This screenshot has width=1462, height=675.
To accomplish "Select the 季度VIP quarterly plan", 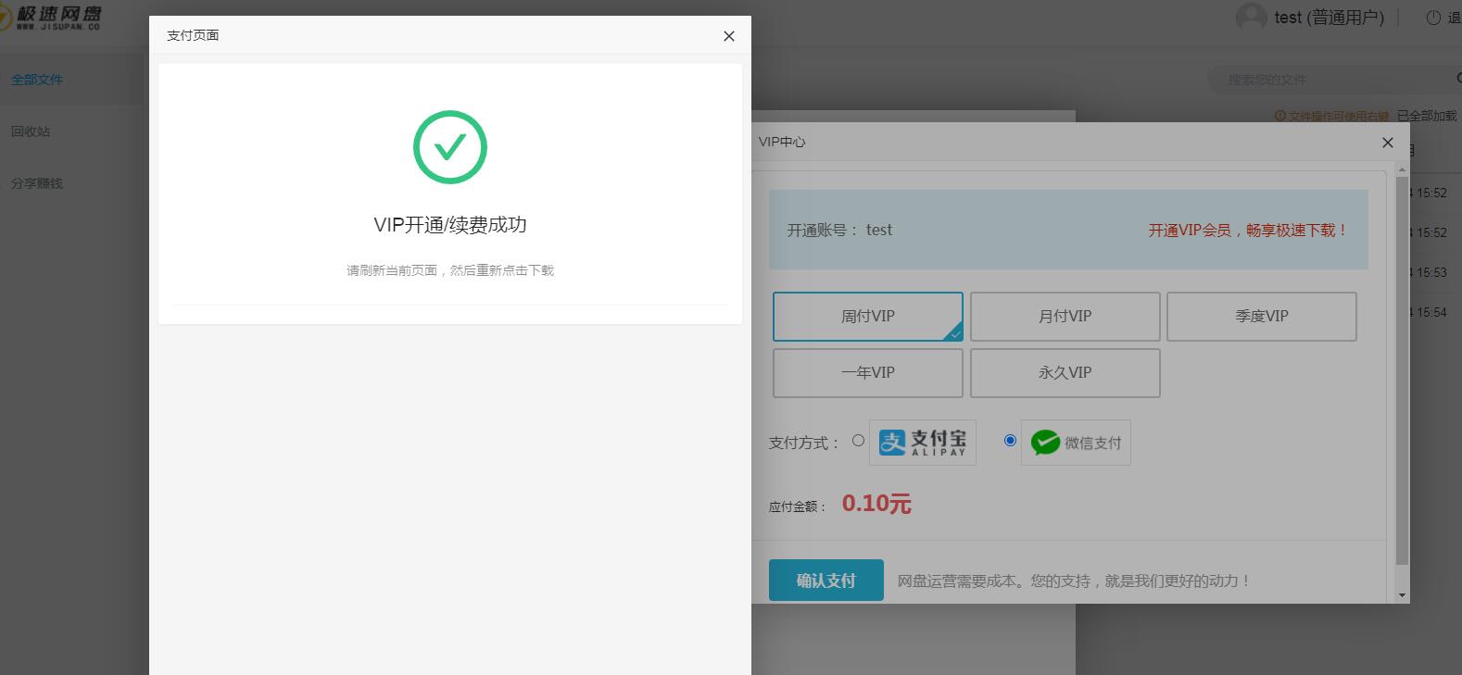I will click(1261, 317).
